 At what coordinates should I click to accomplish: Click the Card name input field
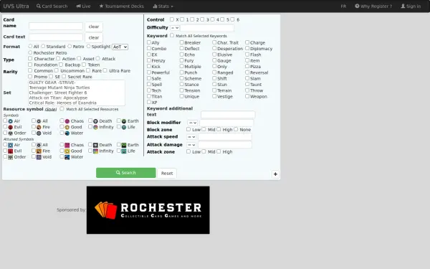click(56, 26)
